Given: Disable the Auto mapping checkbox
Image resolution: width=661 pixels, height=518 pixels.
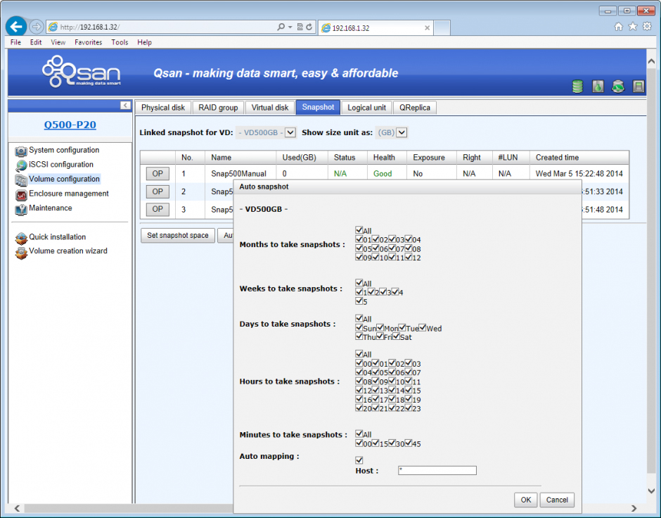Looking at the screenshot, I should click(359, 460).
